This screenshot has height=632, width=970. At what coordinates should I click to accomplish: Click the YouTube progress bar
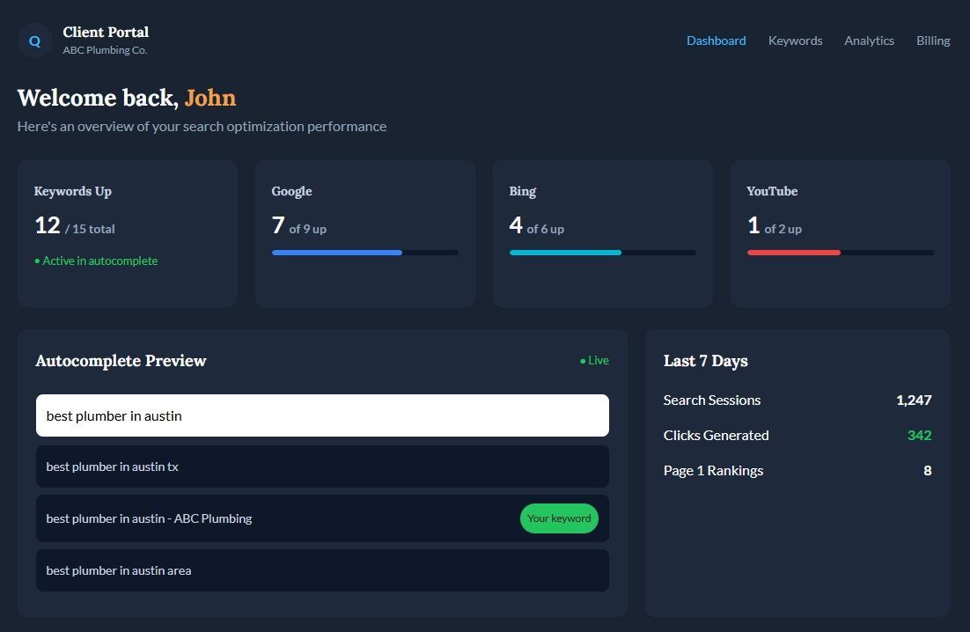click(x=840, y=253)
